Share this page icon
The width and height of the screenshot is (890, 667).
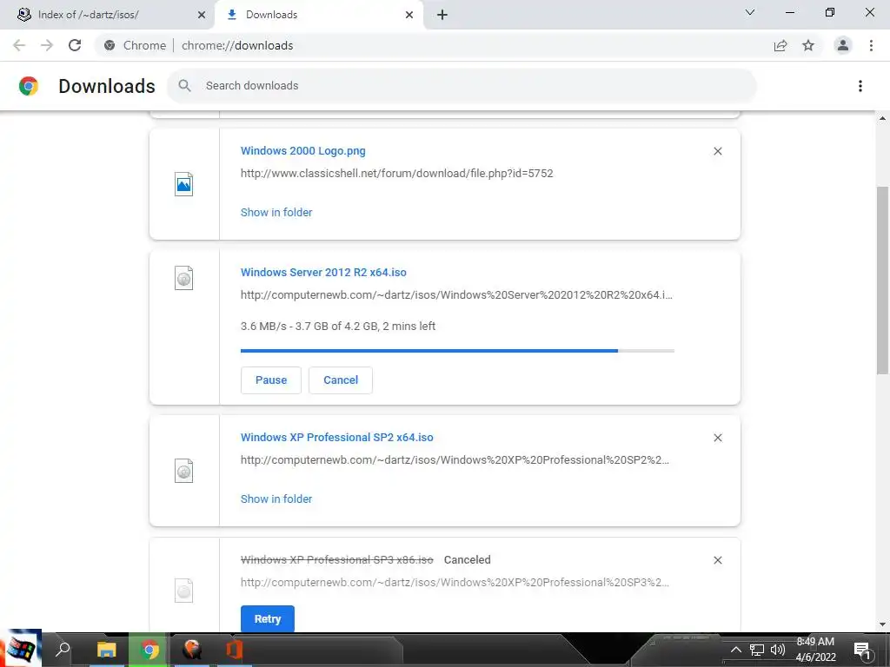pos(780,45)
